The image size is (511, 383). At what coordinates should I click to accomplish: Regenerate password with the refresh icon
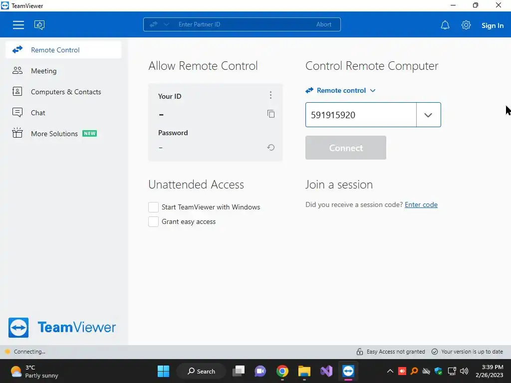pos(271,148)
